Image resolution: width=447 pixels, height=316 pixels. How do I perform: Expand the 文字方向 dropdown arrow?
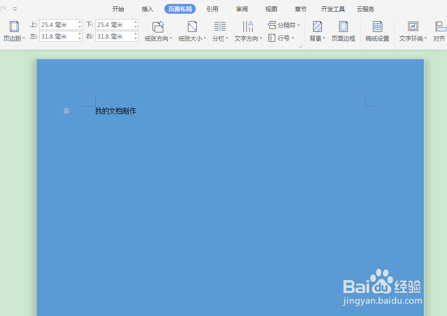(x=261, y=38)
